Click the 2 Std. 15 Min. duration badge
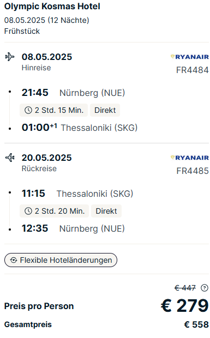 (x=53, y=110)
